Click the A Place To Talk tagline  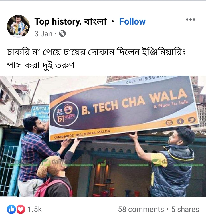[171, 104]
